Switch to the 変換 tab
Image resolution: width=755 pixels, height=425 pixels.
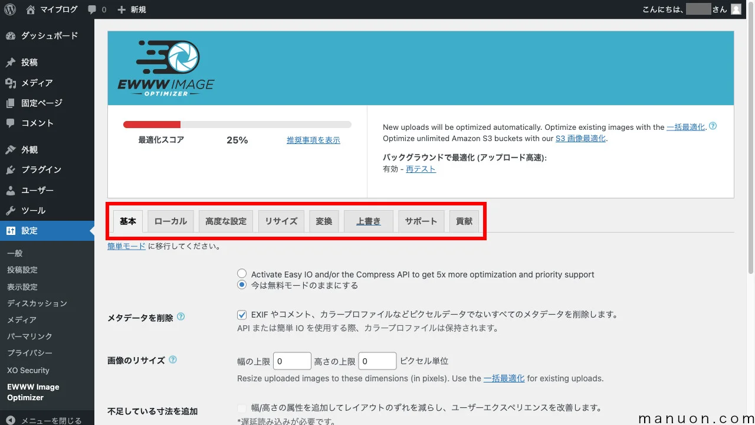(324, 221)
